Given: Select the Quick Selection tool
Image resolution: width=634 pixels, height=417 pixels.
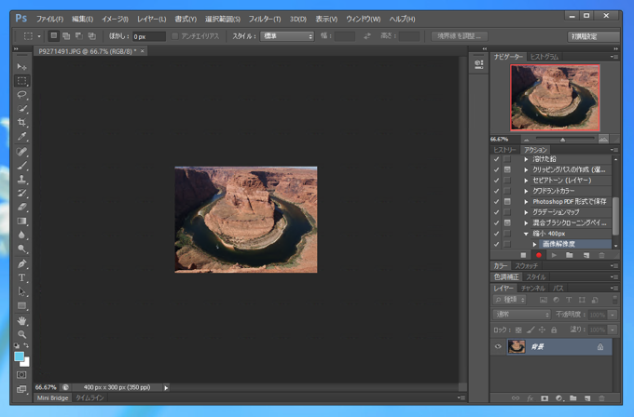Looking at the screenshot, I should coord(21,109).
